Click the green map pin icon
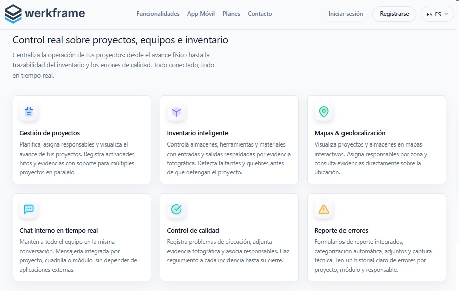This screenshot has height=291, width=459. (x=324, y=112)
